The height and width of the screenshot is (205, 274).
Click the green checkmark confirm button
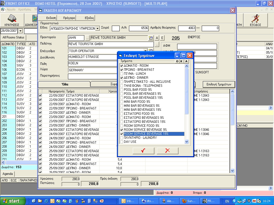pyautogui.click(x=143, y=151)
